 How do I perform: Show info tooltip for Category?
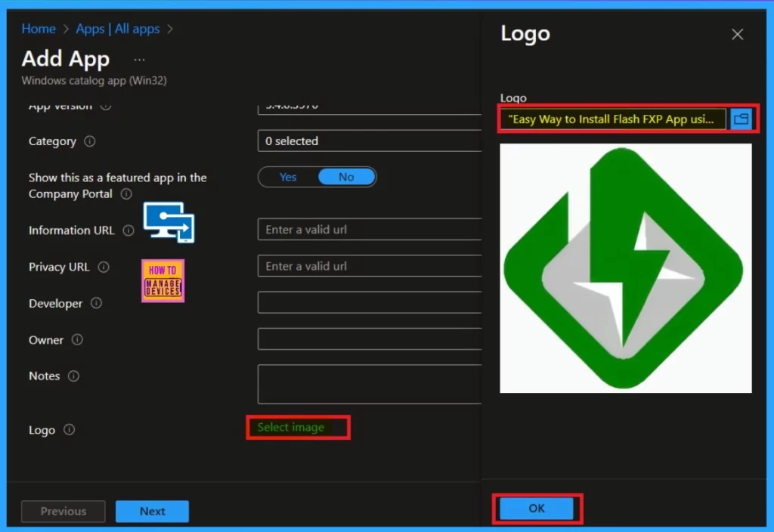point(89,141)
